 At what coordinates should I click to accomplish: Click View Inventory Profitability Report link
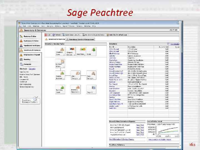click(x=159, y=140)
